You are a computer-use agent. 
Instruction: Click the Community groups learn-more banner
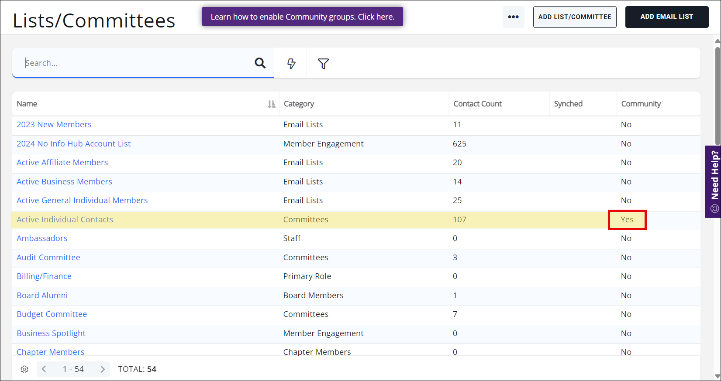tap(302, 17)
